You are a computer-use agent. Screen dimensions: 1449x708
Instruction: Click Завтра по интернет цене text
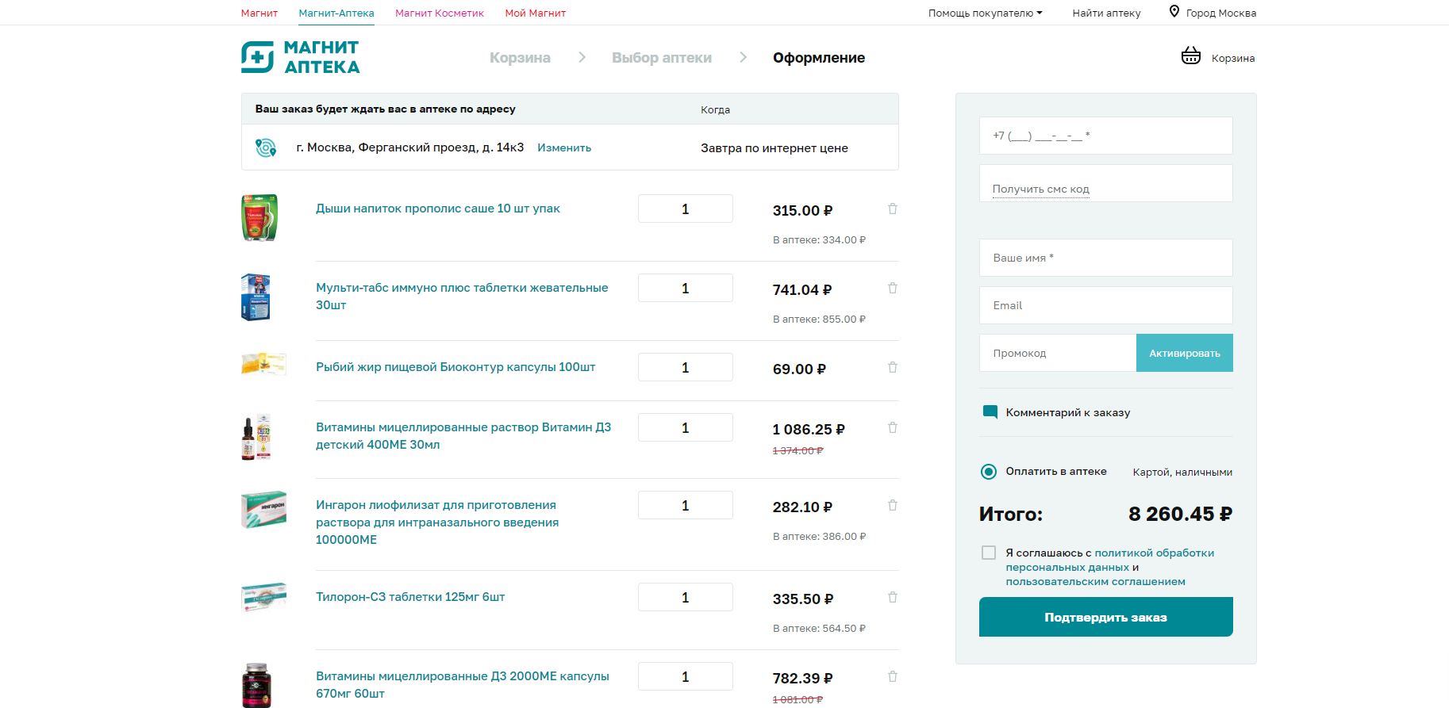coord(774,148)
